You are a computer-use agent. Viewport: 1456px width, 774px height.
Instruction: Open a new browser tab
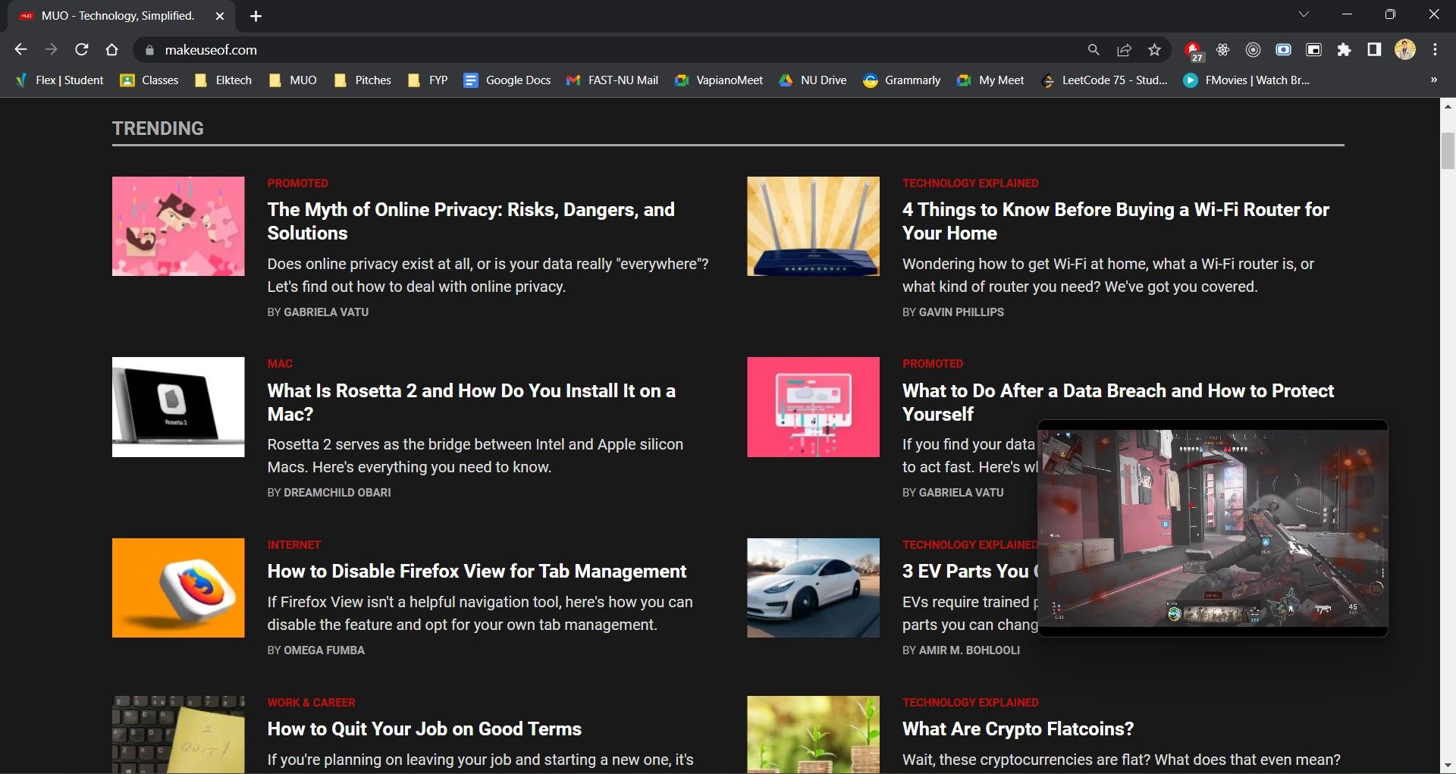tap(256, 16)
